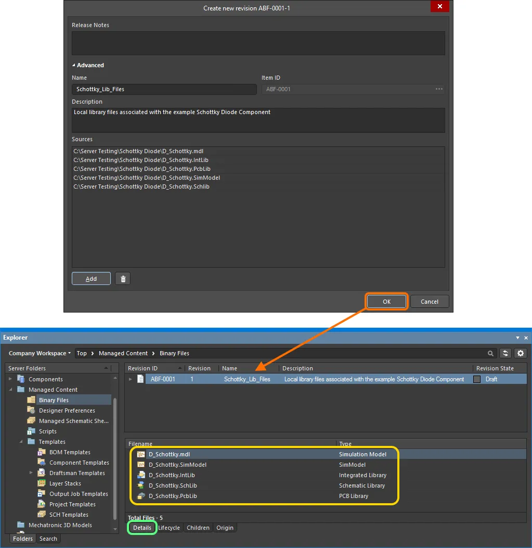Click the Managed Content folder icon
Image resolution: width=532 pixels, height=548 pixels.
click(21, 389)
